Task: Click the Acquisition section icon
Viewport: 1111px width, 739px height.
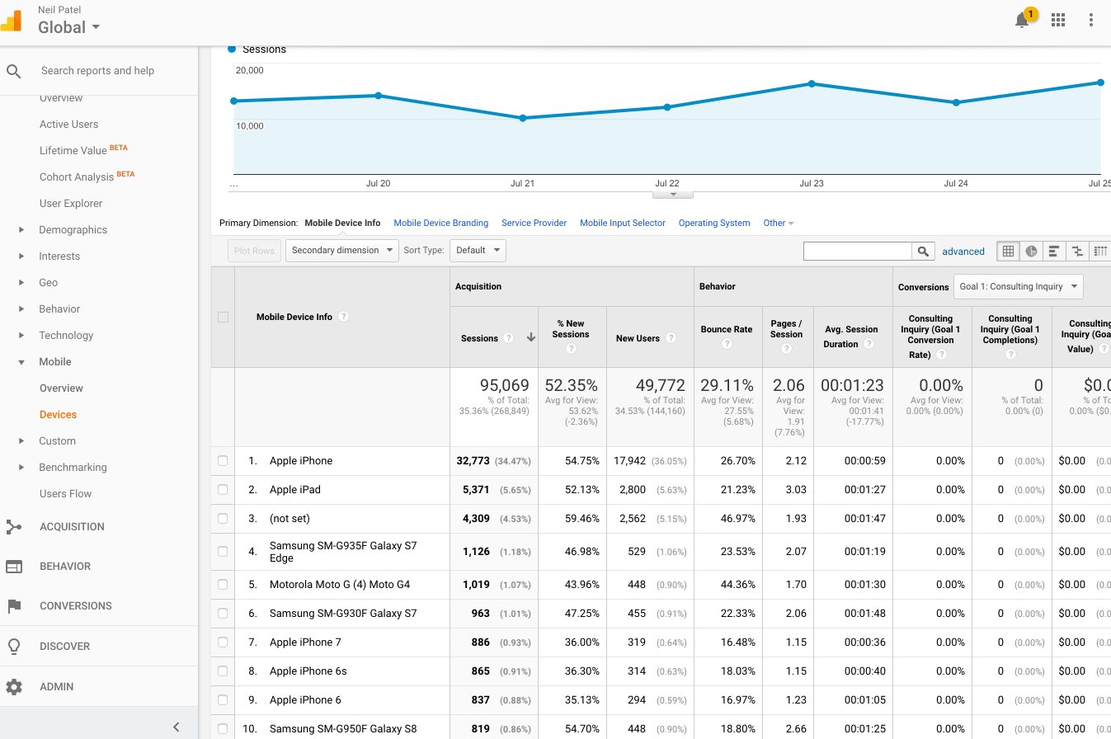Action: (13, 527)
